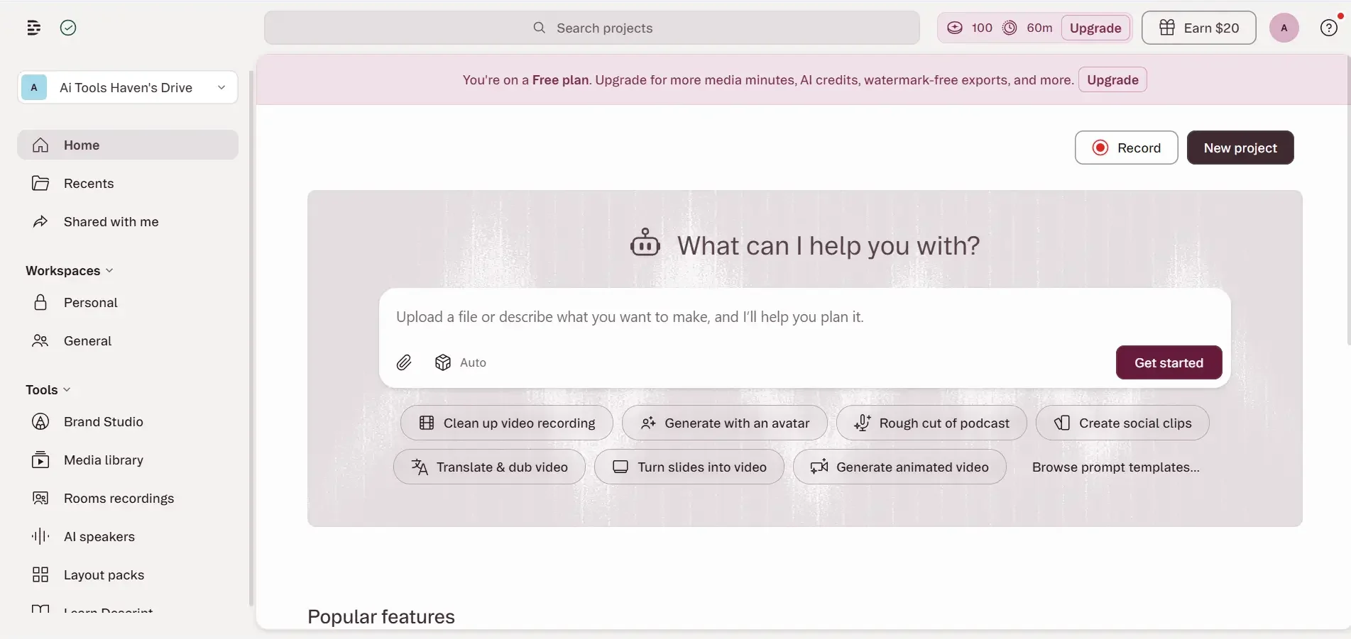This screenshot has height=639, width=1351.
Task: Select Turn slides into video suggestion
Action: 689,467
